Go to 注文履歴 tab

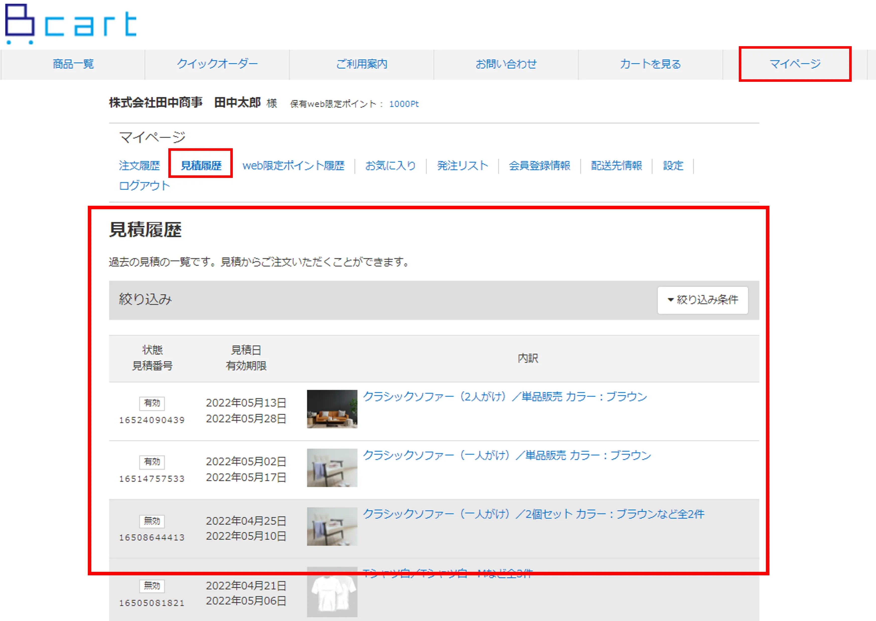click(x=139, y=166)
